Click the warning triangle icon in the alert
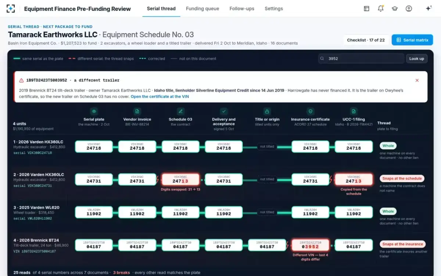Screen dimensions: 441x276 click(21, 80)
